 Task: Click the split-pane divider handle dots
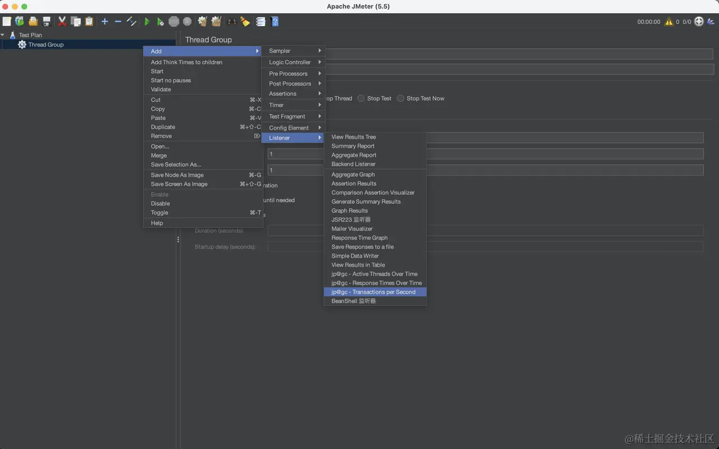[x=178, y=240]
